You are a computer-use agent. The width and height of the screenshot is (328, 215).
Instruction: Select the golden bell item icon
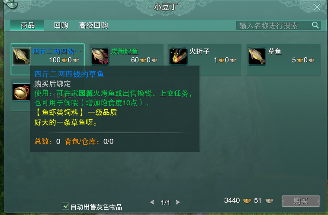21,92
